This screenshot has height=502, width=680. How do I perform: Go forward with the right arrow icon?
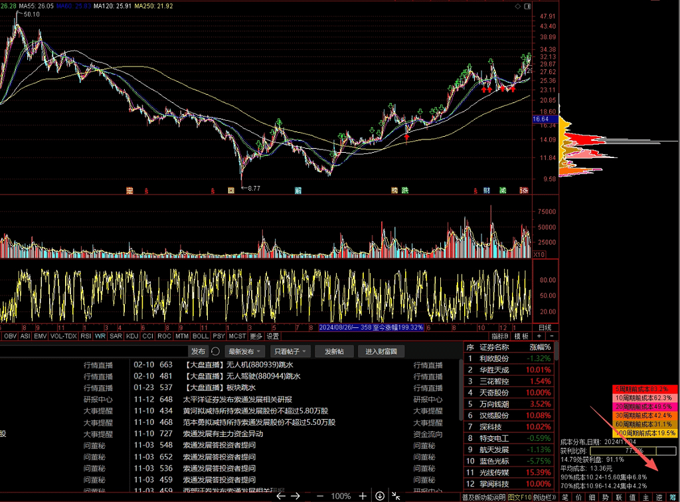click(296, 495)
